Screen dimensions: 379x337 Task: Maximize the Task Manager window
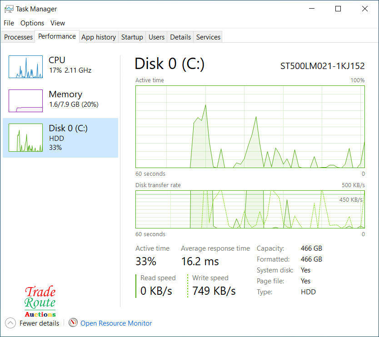pos(338,9)
